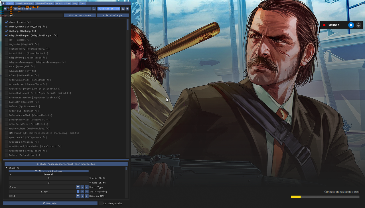
Task: Open the Xhair Type dropdown arrow
Action: [78, 187]
